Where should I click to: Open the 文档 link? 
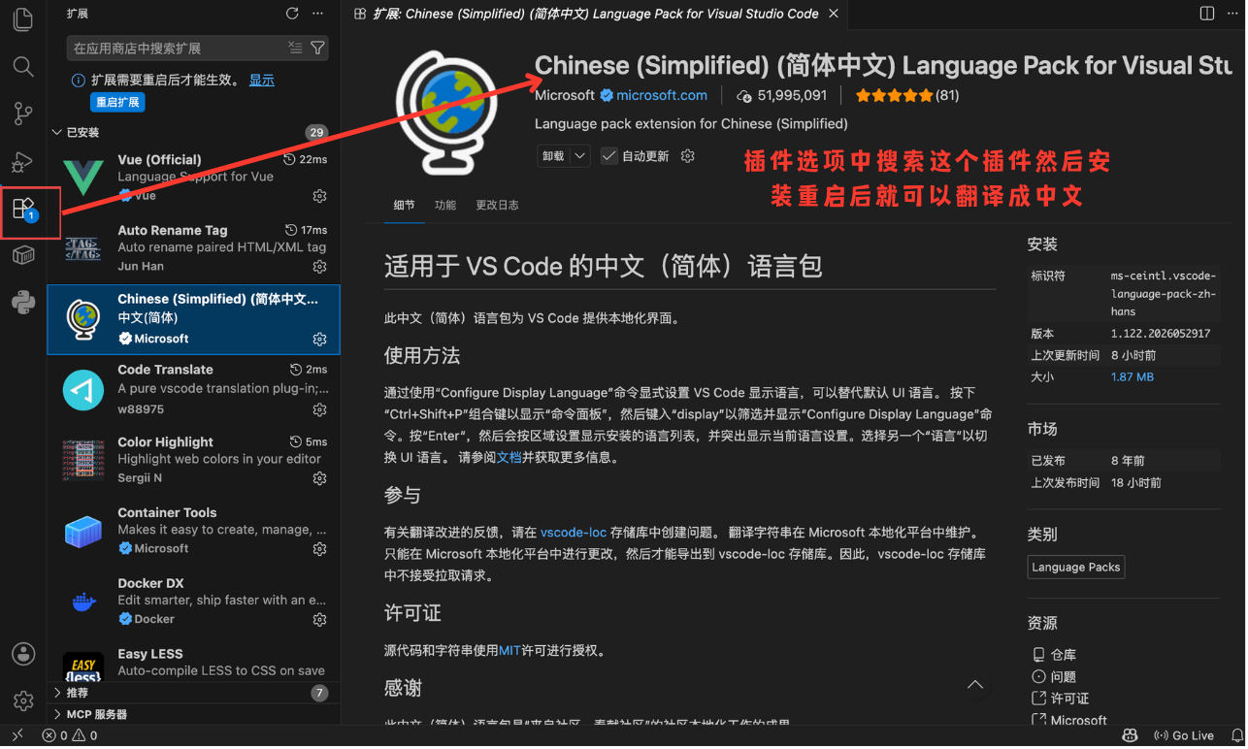[509, 457]
